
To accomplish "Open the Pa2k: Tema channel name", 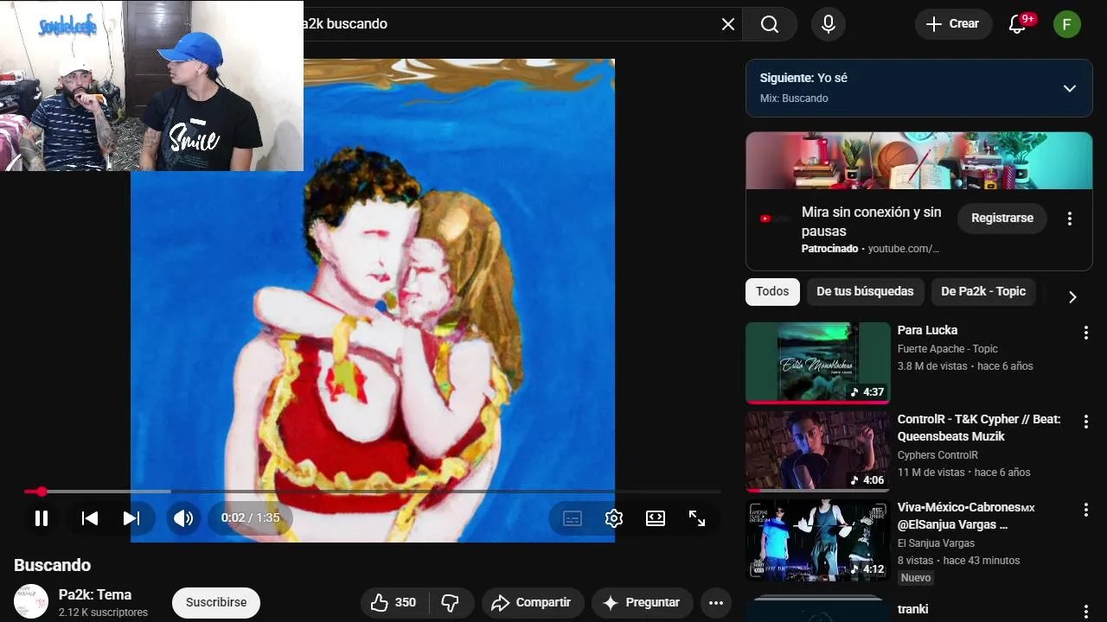I will (95, 594).
